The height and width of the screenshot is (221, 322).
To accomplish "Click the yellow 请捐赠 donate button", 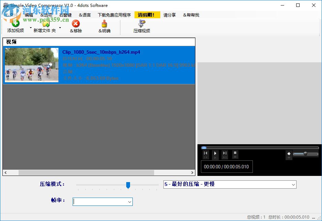I will coord(147,15).
